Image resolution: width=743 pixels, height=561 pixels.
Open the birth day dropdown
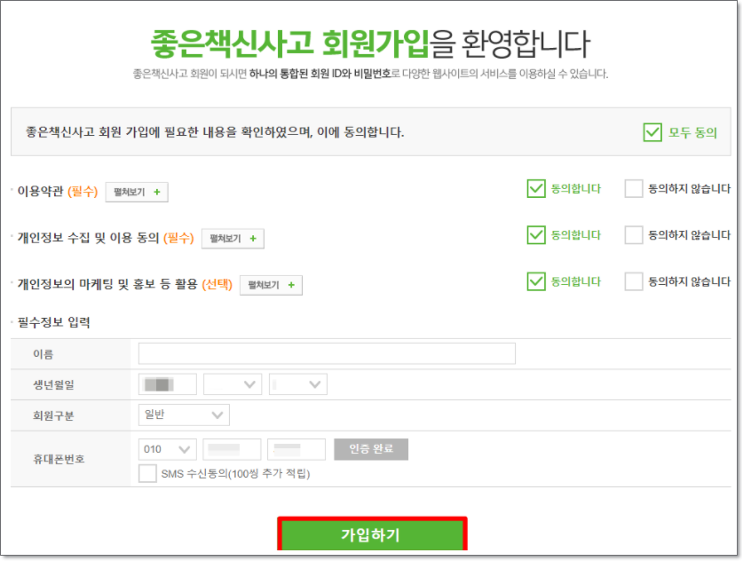point(298,384)
